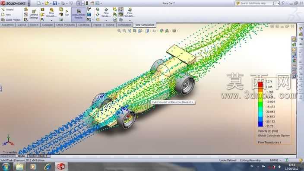Switch to the Sketch tab
304x171 pixels.
point(34,25)
